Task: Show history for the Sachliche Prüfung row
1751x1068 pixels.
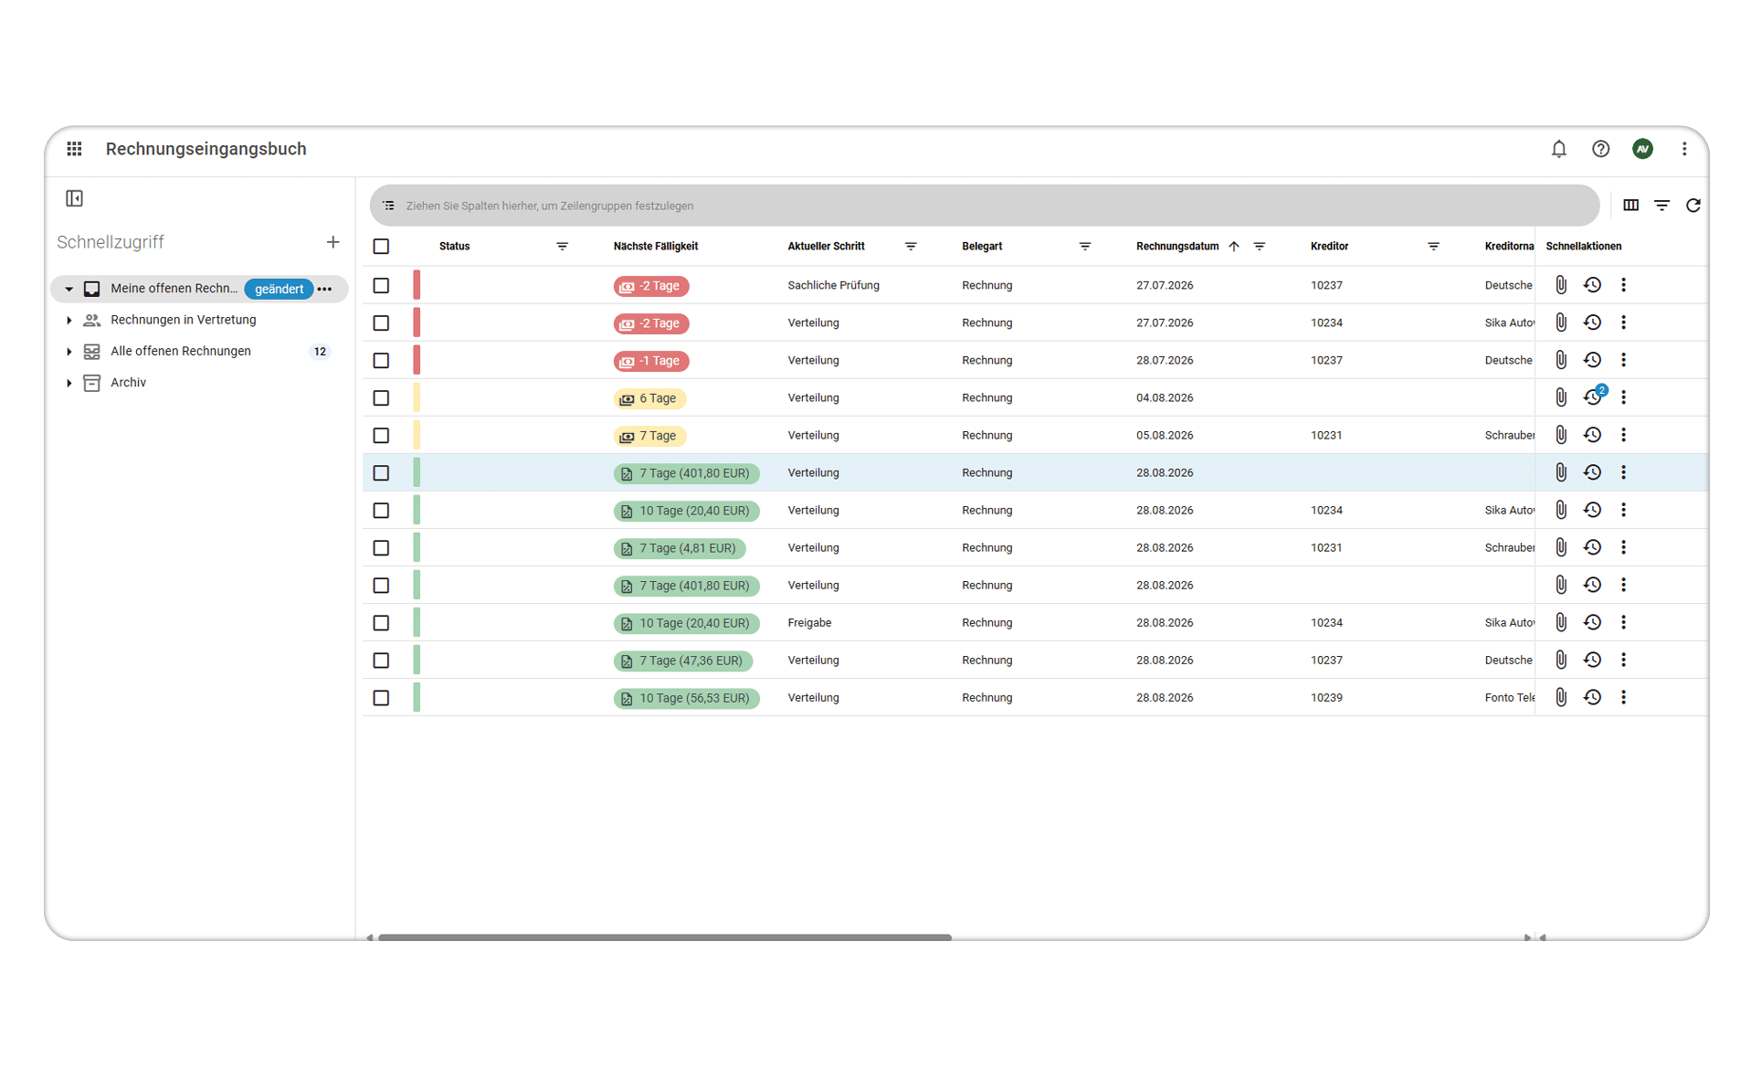Action: (1592, 285)
